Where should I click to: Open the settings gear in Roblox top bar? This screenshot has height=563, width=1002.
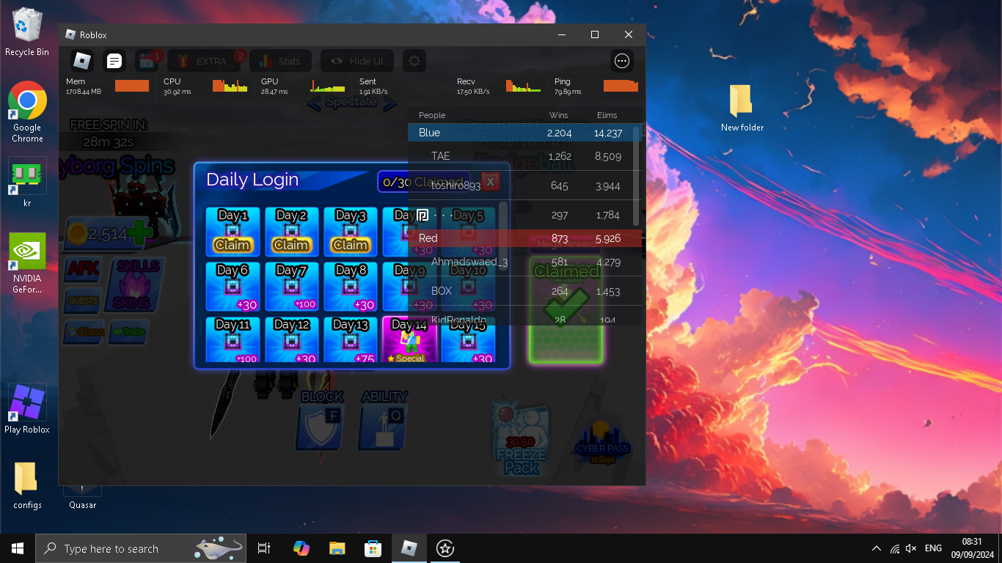coord(414,61)
